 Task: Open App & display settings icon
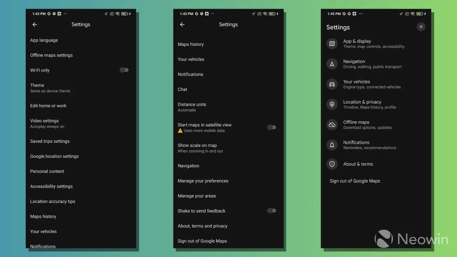point(332,44)
